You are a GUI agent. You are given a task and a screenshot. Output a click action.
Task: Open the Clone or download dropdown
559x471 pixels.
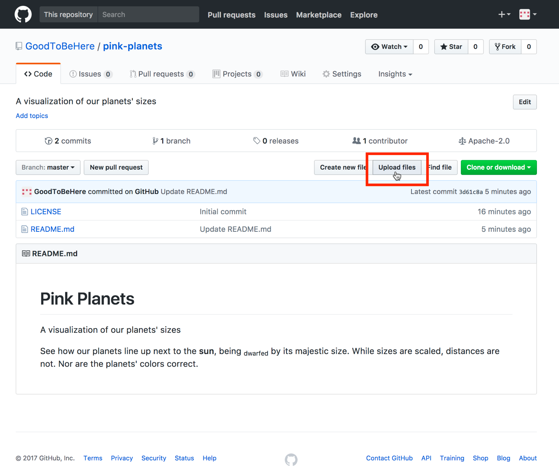pos(499,167)
